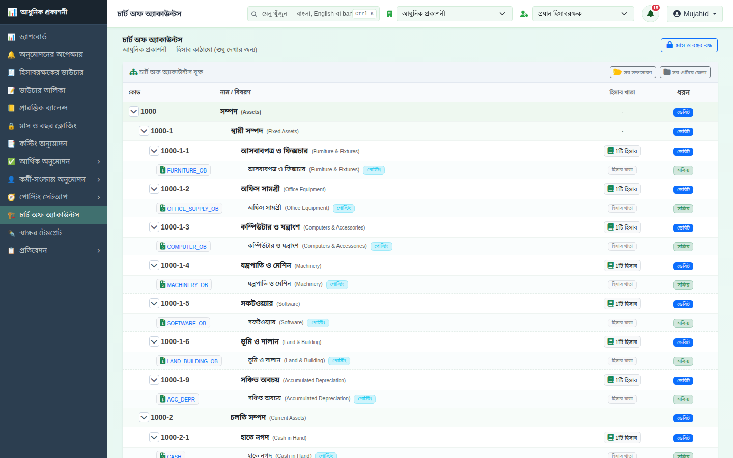733x458 pixels.
Task: Click the file icon on SOFTWARE_OB code
Action: [163, 323]
